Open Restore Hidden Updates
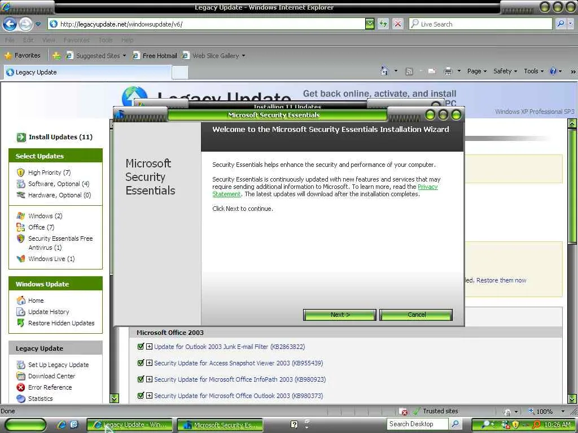The width and height of the screenshot is (578, 433). (61, 323)
